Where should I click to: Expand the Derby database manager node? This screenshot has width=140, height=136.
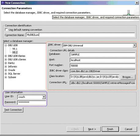[x=6, y=63]
